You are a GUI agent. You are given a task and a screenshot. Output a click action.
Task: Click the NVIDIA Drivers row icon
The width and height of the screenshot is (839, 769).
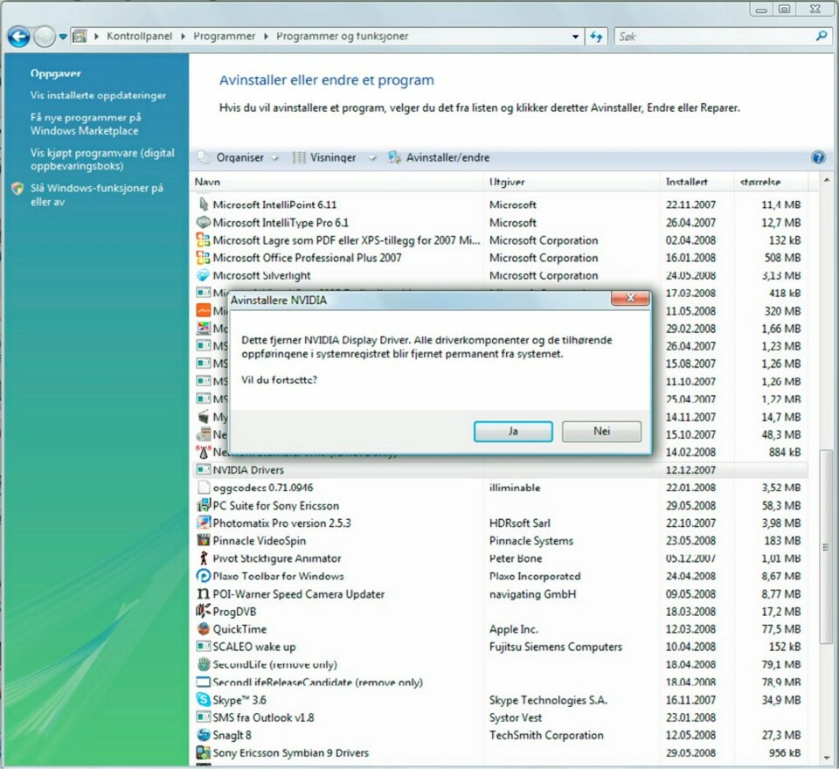pos(204,470)
